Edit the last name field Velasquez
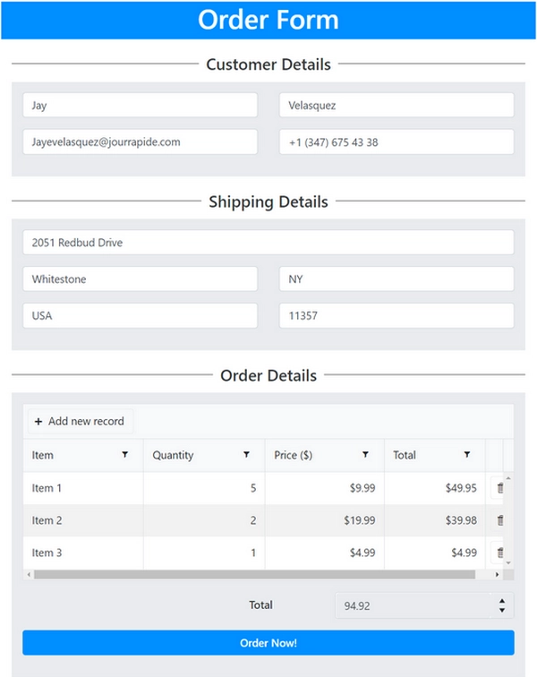537x677 pixels. point(396,105)
